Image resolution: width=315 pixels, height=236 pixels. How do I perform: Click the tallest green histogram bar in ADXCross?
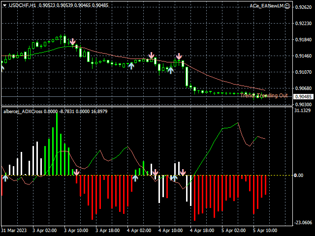(57, 144)
